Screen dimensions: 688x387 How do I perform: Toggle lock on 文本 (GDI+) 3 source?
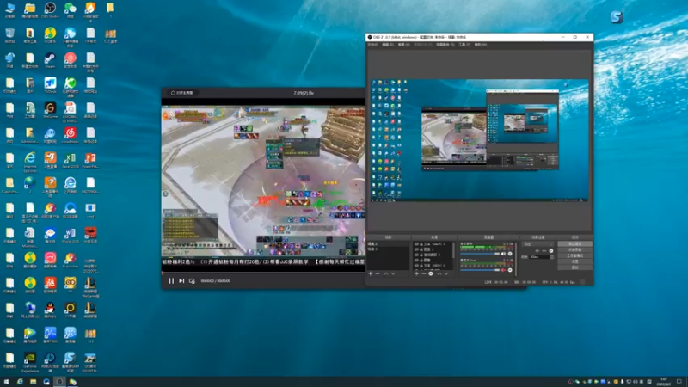pyautogui.click(x=421, y=244)
